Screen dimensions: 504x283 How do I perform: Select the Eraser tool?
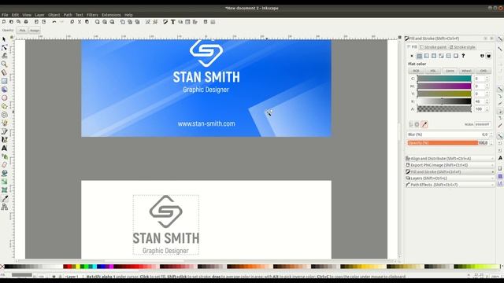coord(4,165)
